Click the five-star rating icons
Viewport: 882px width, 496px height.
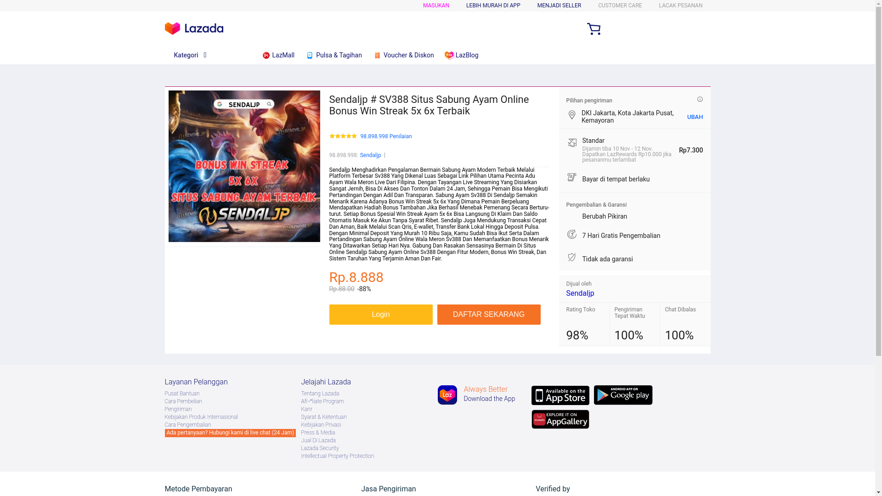pyautogui.click(x=343, y=136)
